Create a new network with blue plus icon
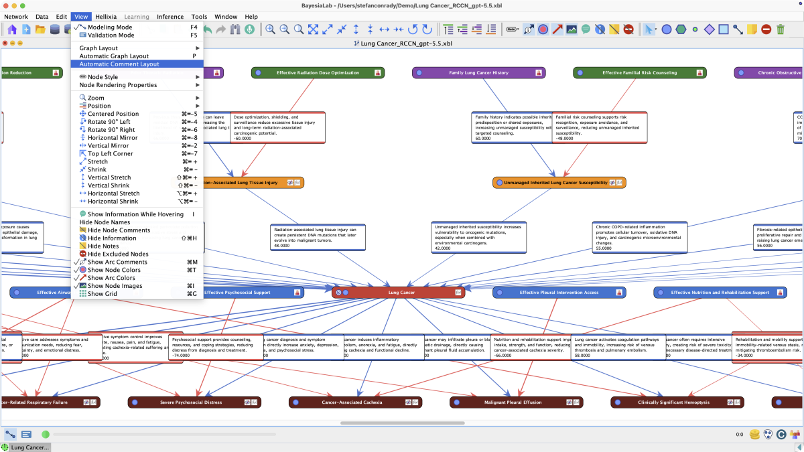This screenshot has height=452, width=804. tap(26, 29)
